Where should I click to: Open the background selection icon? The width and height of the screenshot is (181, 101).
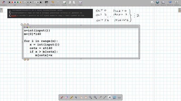pos(46,2)
